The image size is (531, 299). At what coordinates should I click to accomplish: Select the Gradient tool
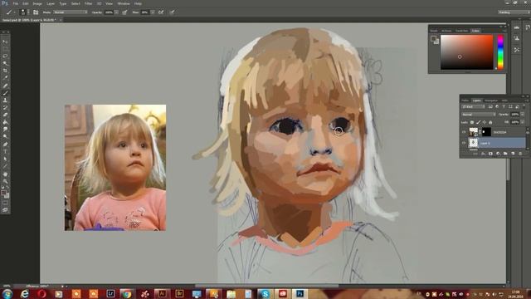click(x=5, y=122)
